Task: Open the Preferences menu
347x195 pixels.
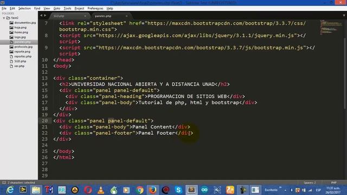Action: tap(95, 9)
